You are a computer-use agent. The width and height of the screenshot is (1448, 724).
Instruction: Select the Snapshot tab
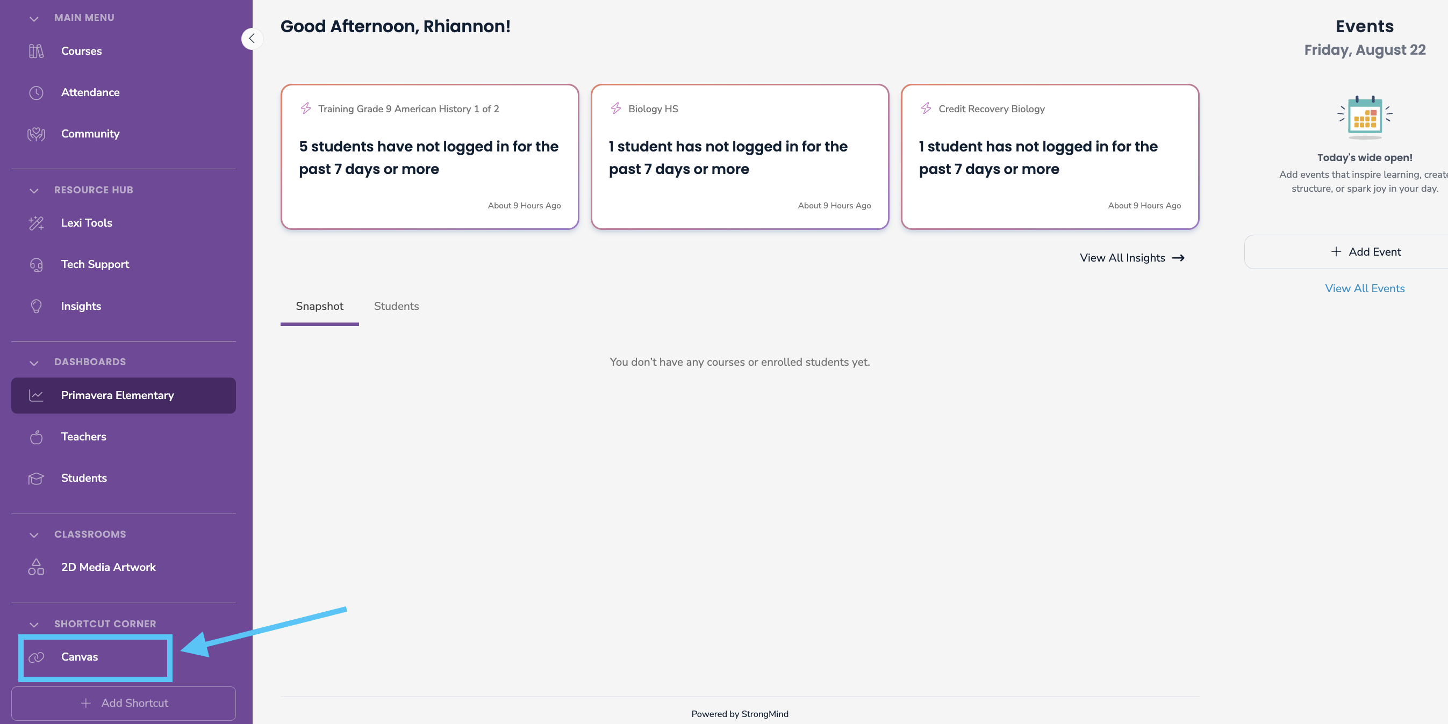319,306
